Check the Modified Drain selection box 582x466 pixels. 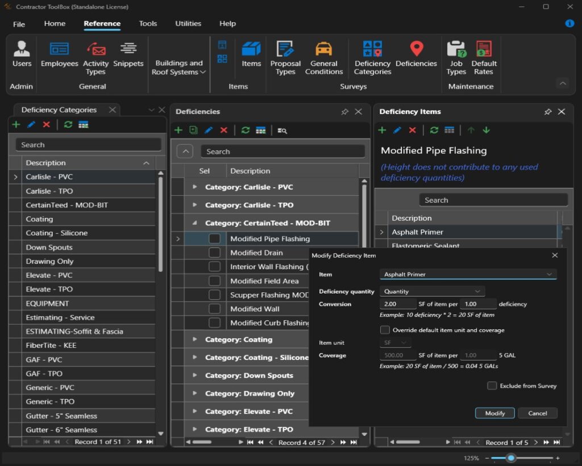214,253
